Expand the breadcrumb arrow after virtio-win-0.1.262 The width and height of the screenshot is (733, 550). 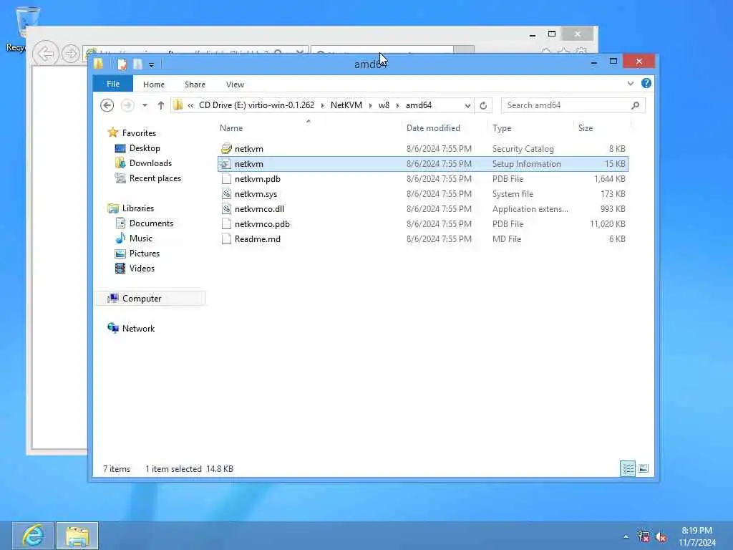322,105
